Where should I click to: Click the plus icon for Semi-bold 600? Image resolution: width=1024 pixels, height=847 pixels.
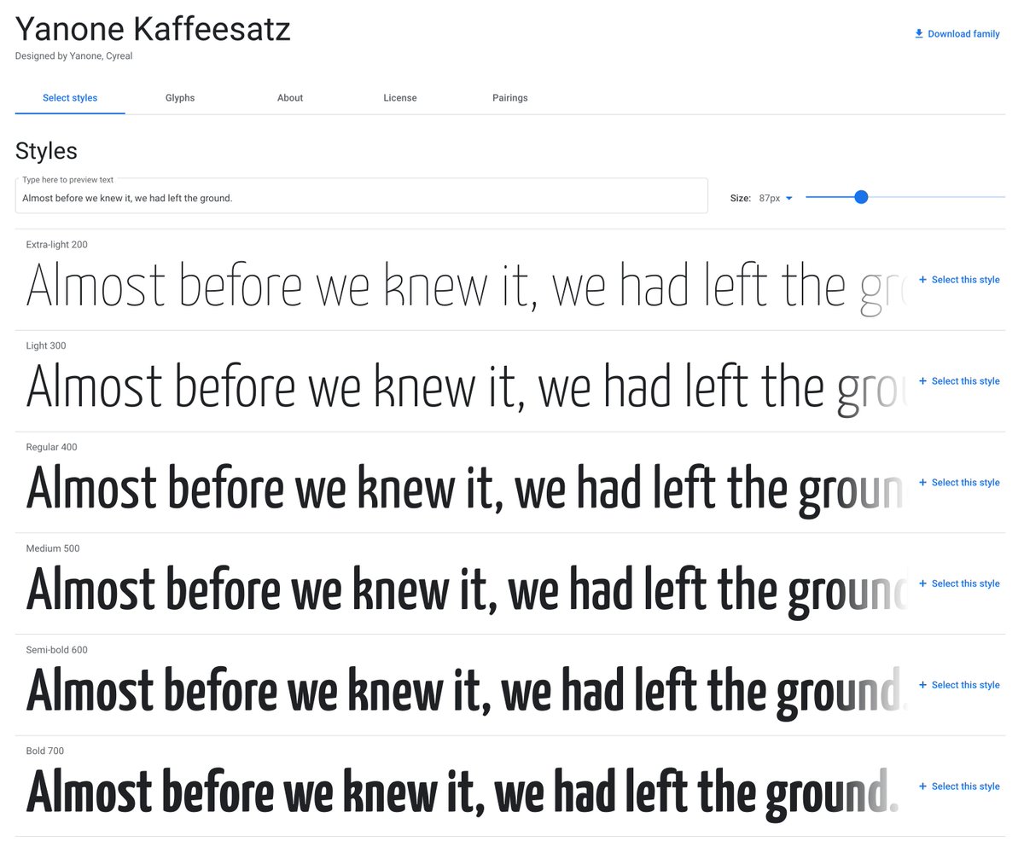[922, 685]
